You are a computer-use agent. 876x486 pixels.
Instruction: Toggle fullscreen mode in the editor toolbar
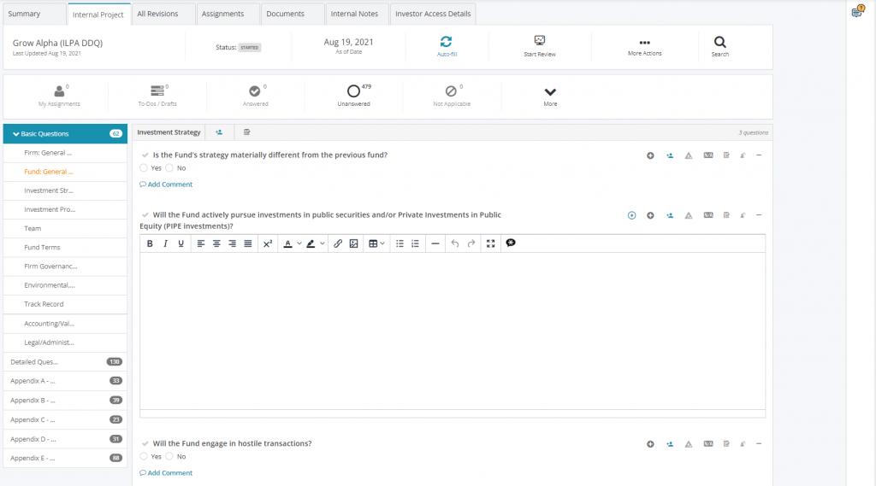pos(490,243)
